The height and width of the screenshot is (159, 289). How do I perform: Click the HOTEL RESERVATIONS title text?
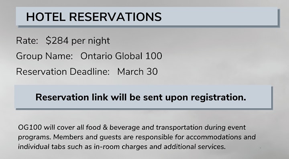coord(94,17)
